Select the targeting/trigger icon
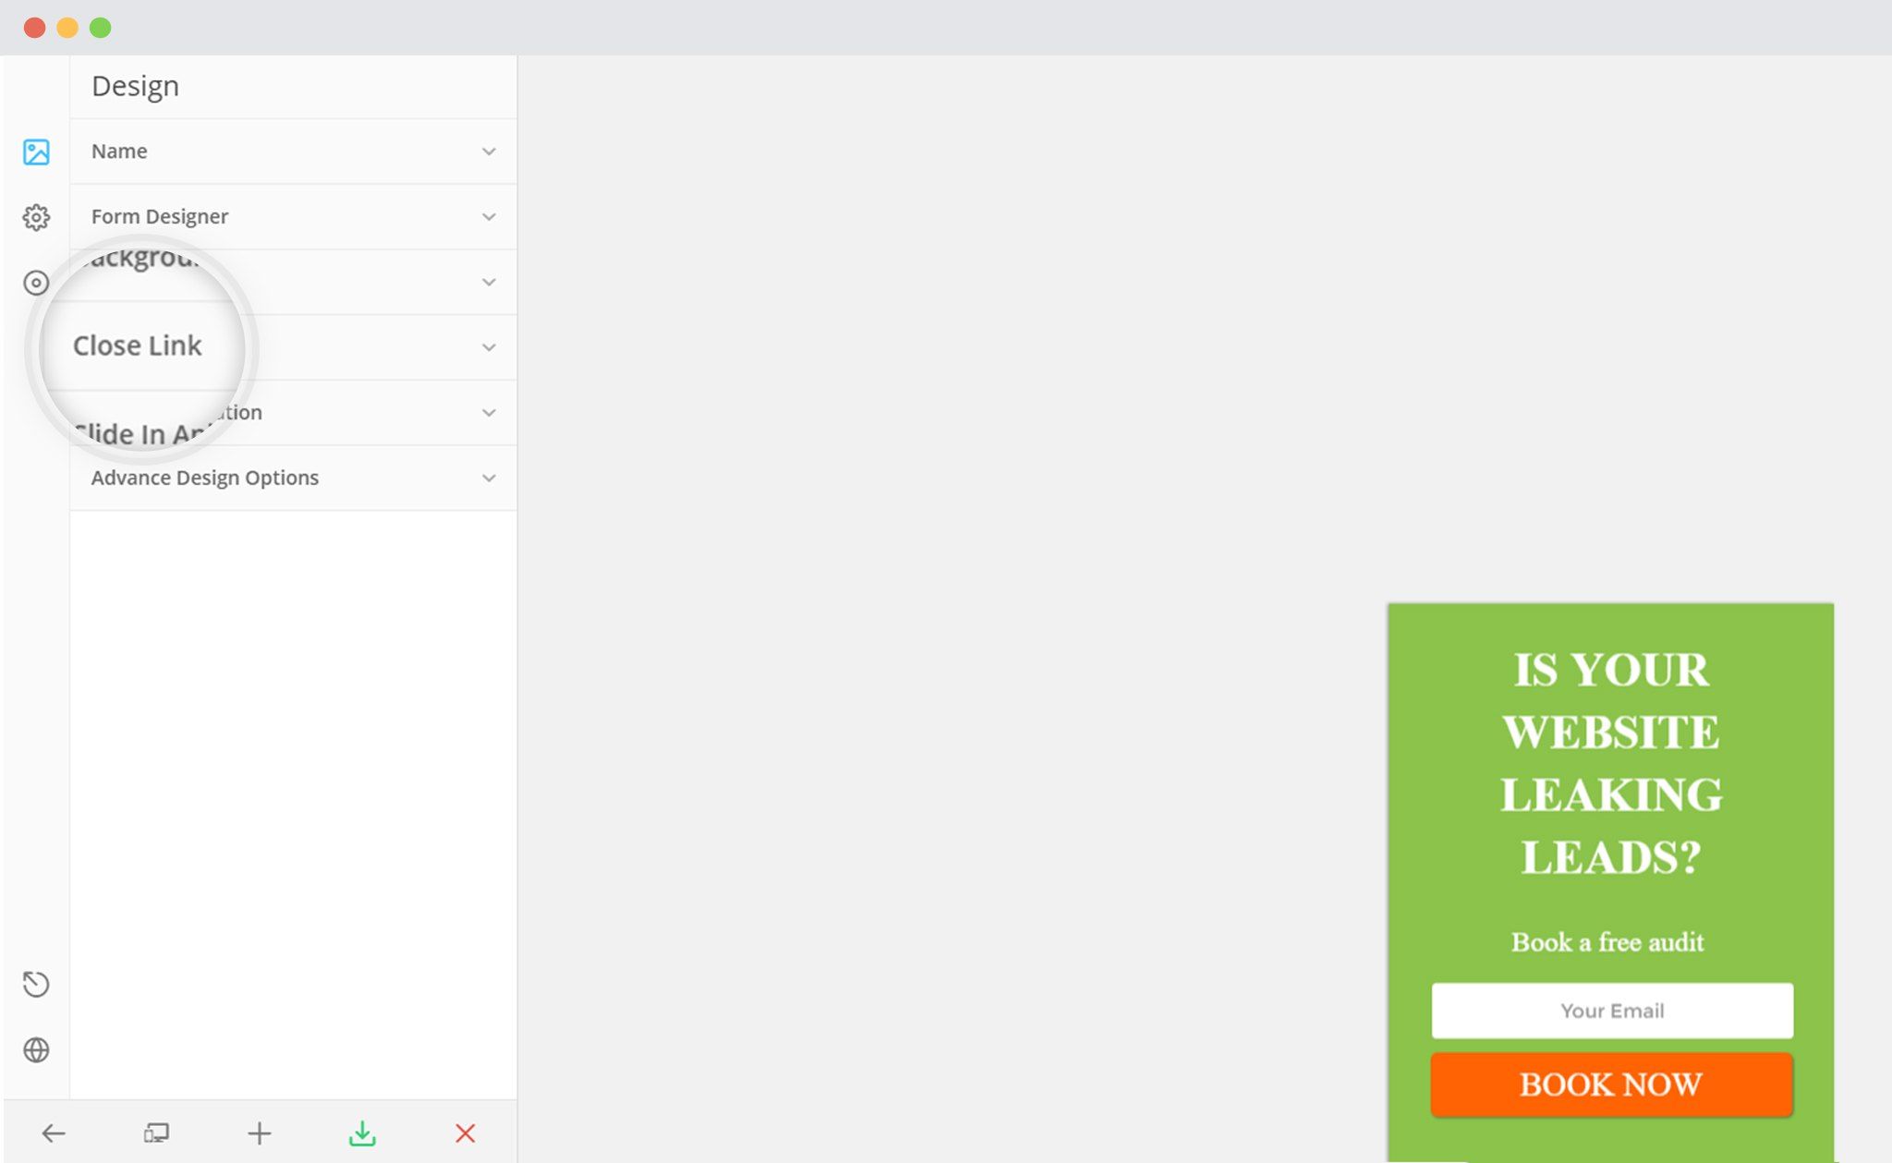The image size is (1892, 1163). click(x=36, y=283)
